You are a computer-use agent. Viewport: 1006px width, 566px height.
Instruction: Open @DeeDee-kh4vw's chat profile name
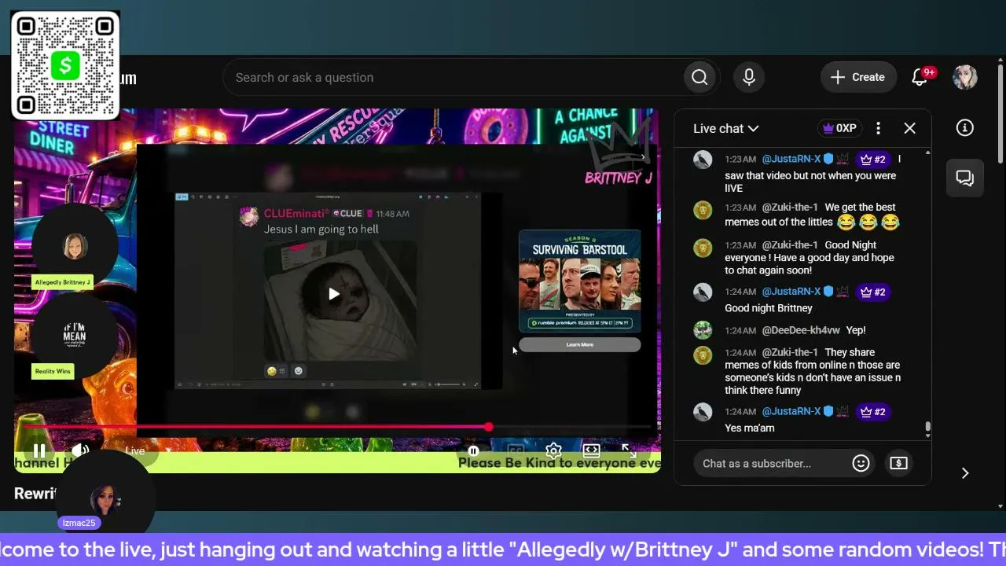801,330
